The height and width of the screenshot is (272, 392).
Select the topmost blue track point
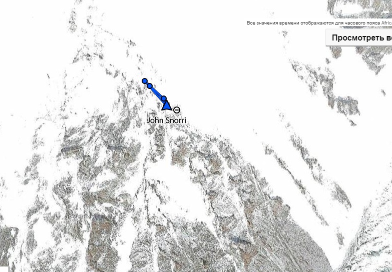tap(145, 81)
